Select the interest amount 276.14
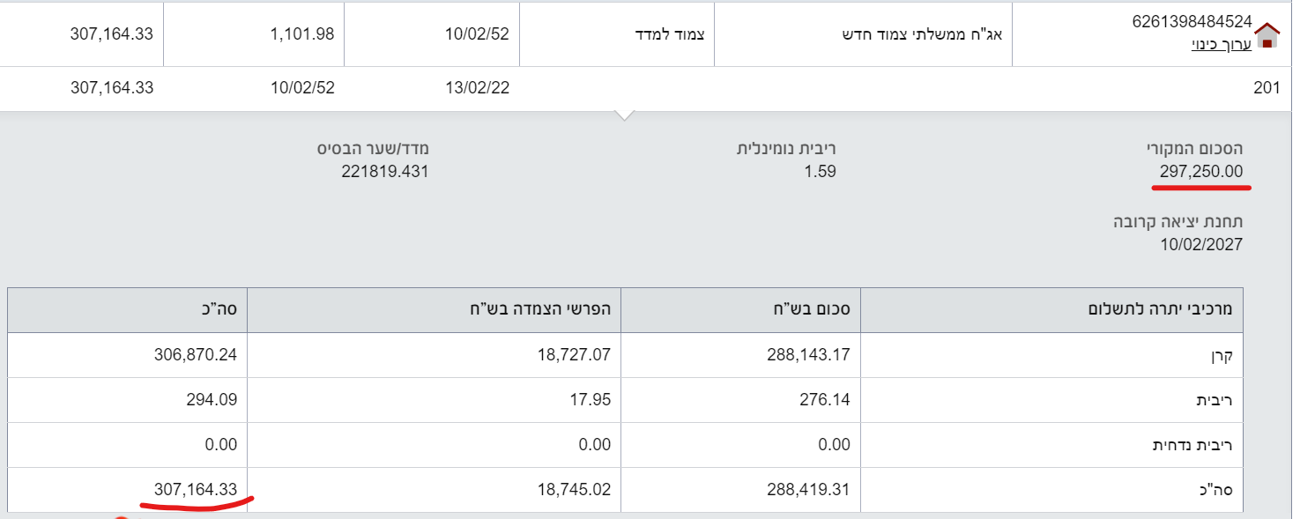The height and width of the screenshot is (519, 1315). pyautogui.click(x=823, y=400)
